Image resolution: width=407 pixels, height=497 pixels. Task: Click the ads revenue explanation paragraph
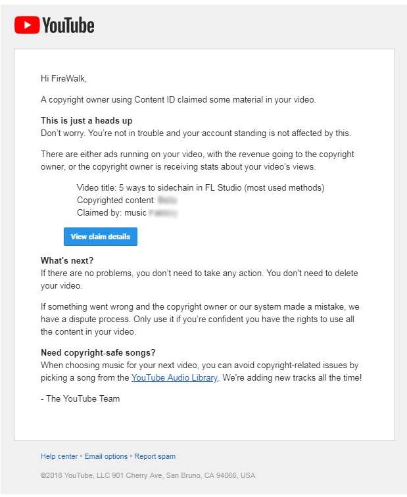(x=197, y=160)
